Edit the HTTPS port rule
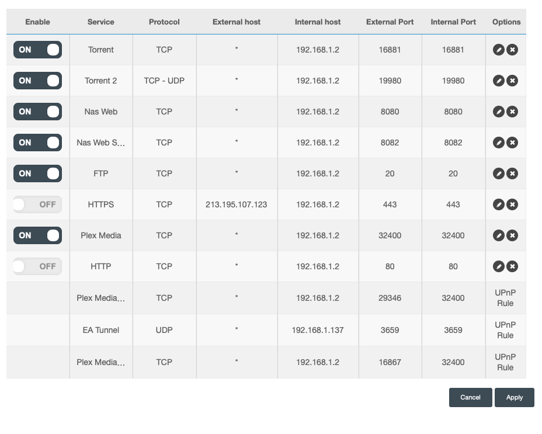This screenshot has width=542, height=434. (x=498, y=204)
